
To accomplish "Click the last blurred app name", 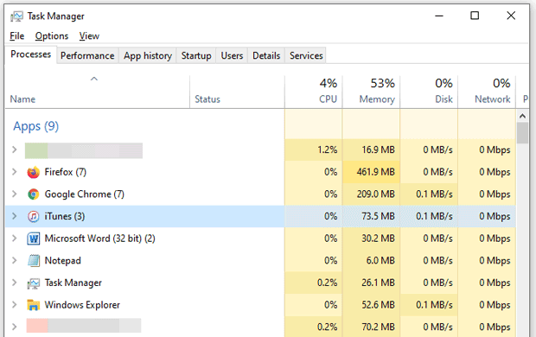I will click(84, 326).
